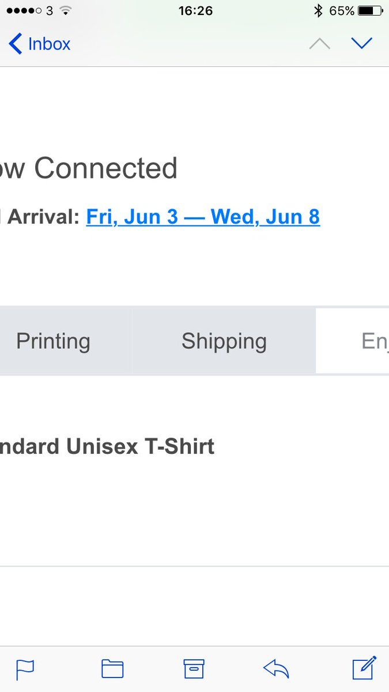Tap the reply arrow icon

(x=276, y=669)
